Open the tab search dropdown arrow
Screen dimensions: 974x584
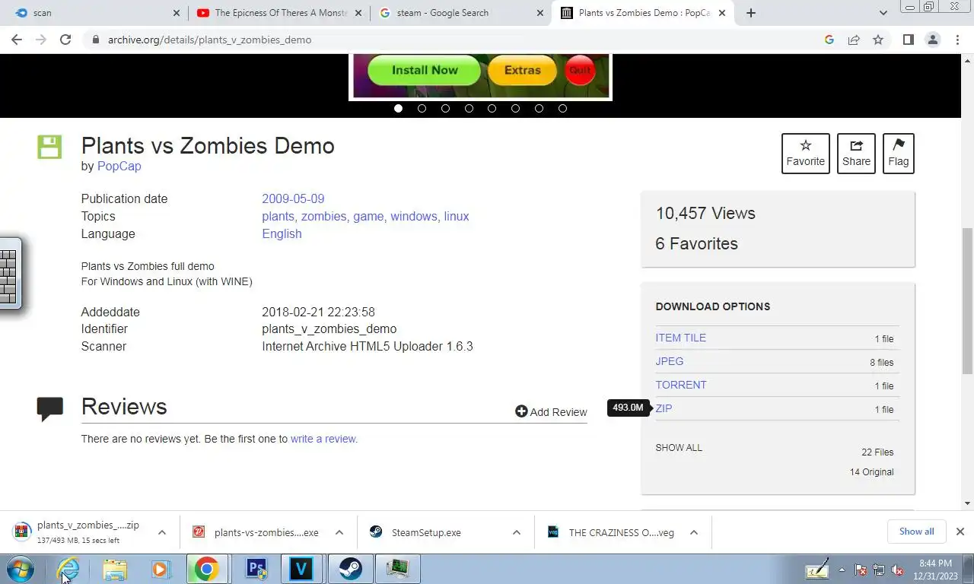(x=883, y=13)
